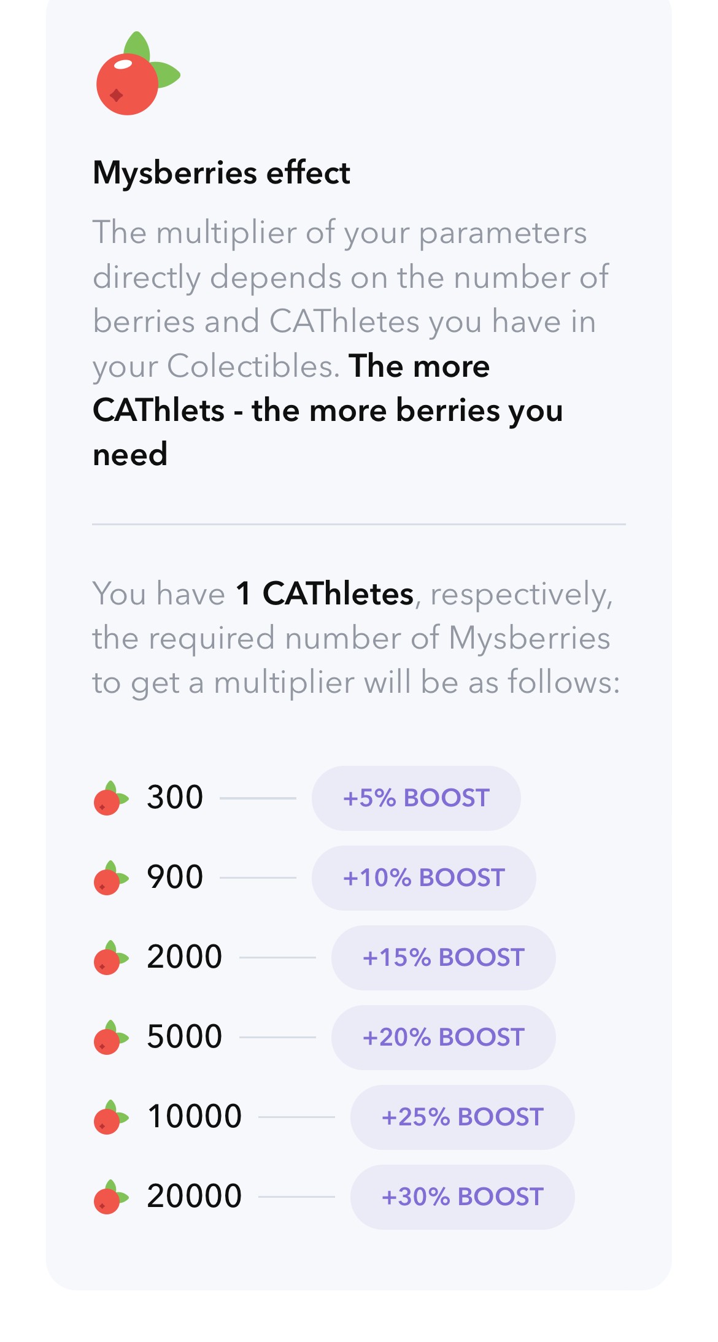Image resolution: width=718 pixels, height=1342 pixels.
Task: Tap the large Mysberry icon at top
Action: click(138, 74)
